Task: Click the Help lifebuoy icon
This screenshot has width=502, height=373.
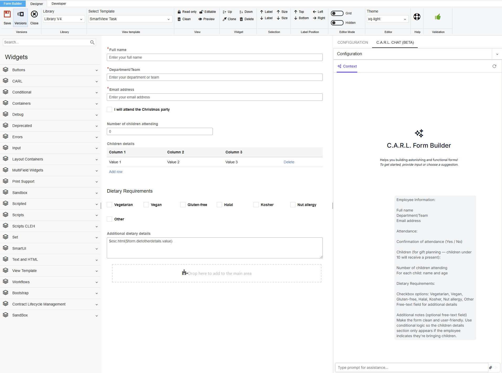Action: pyautogui.click(x=417, y=17)
